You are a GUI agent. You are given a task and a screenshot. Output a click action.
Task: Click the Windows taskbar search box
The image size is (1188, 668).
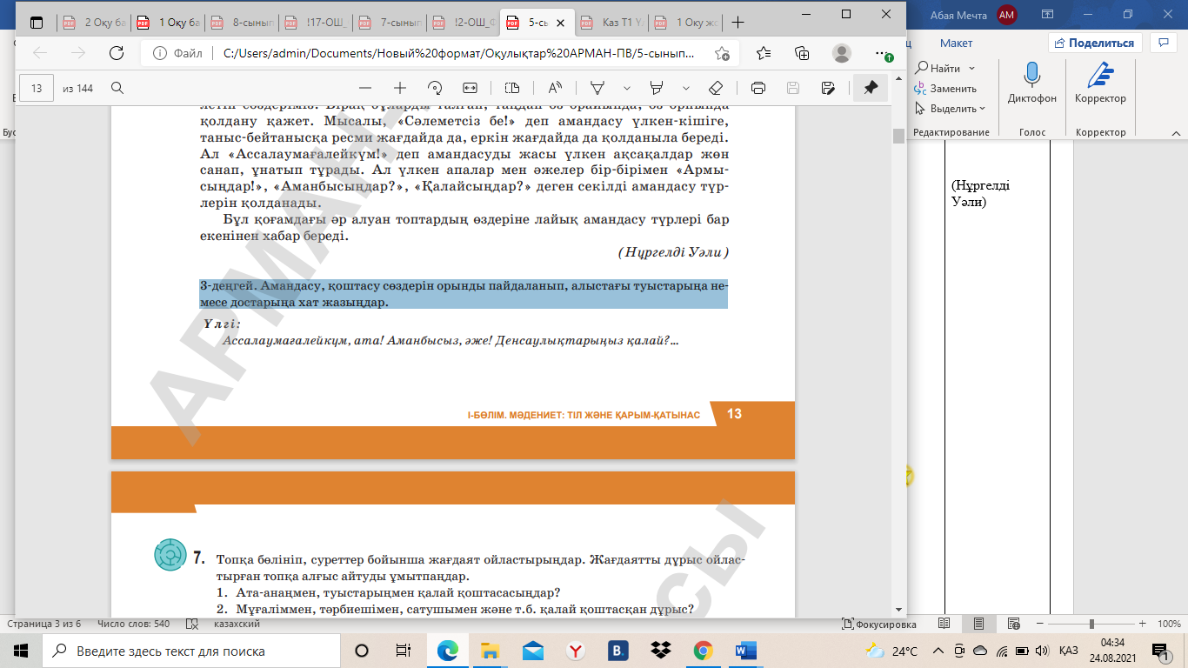click(x=189, y=651)
